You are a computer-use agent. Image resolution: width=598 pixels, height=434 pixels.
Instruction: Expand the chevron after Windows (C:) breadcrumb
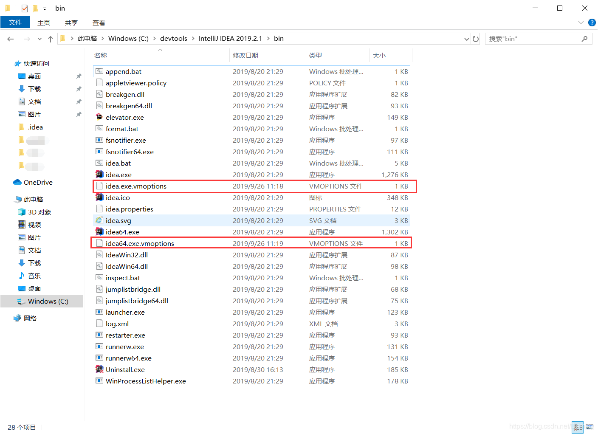[155, 39]
